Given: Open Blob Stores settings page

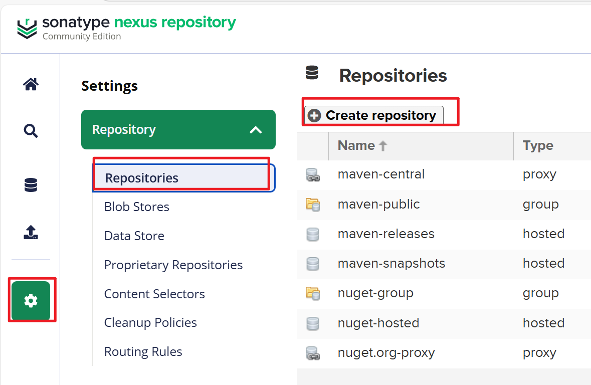Looking at the screenshot, I should (136, 207).
